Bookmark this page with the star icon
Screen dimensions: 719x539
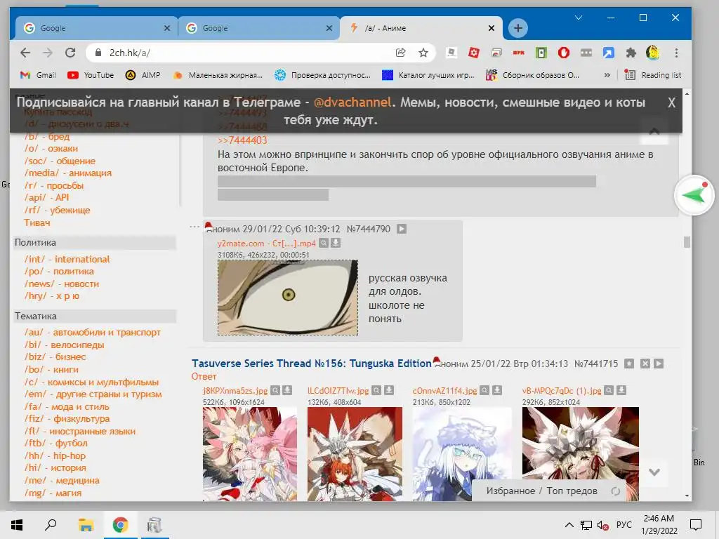tap(423, 53)
